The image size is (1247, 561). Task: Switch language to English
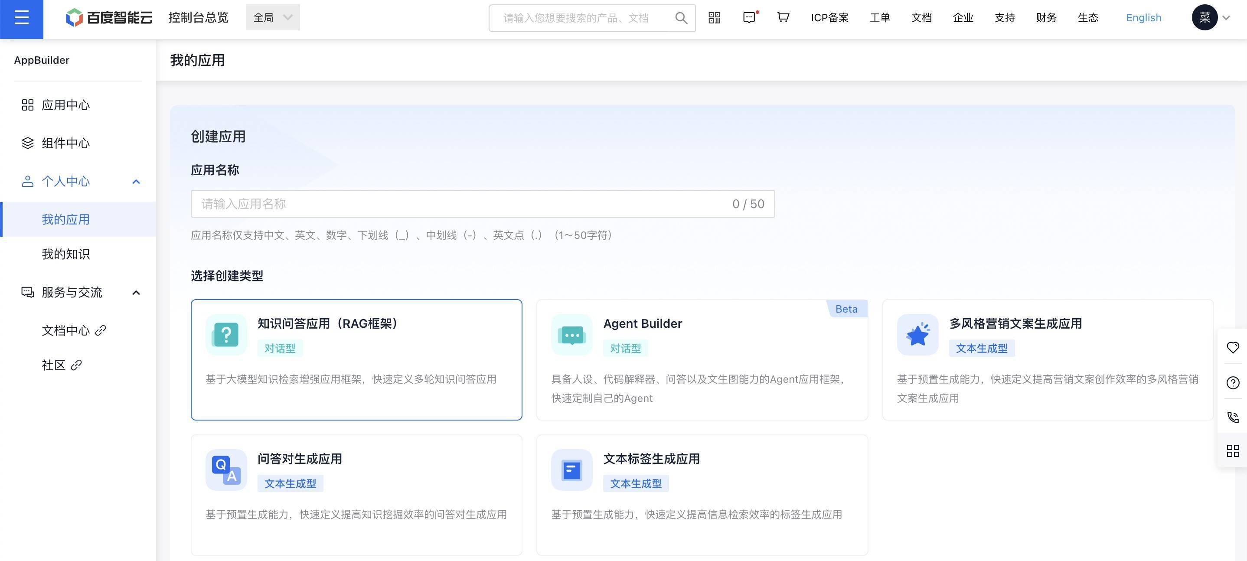point(1143,18)
